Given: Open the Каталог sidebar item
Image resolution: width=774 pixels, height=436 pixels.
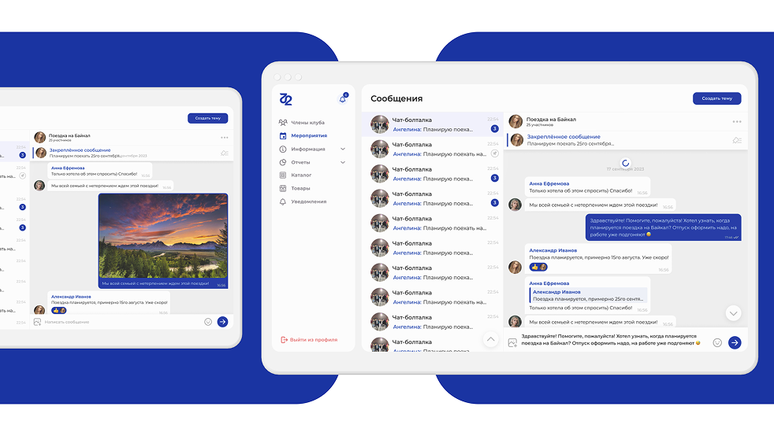Looking at the screenshot, I should tap(301, 176).
